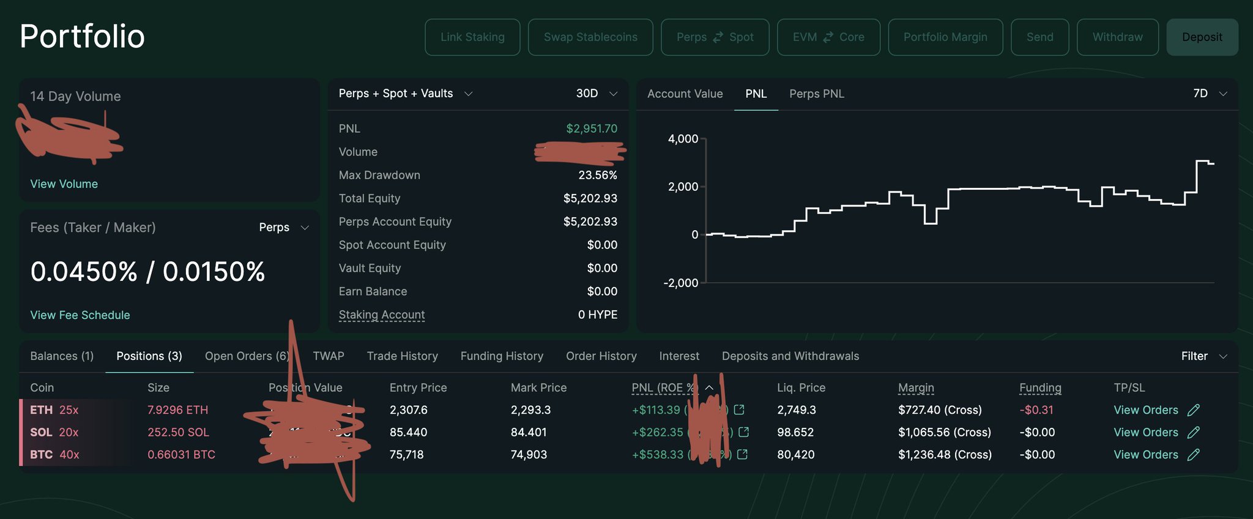The width and height of the screenshot is (1253, 519).
Task: View Orders link for SOL position
Action: coord(1146,433)
